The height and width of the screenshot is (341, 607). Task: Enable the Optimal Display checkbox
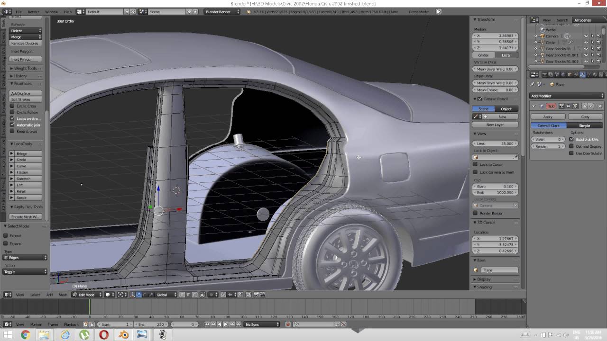[571, 146]
